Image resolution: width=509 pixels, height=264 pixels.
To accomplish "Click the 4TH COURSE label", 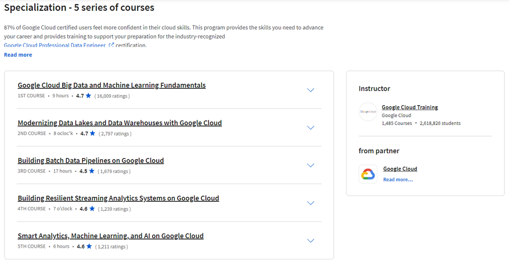I will click(32, 209).
